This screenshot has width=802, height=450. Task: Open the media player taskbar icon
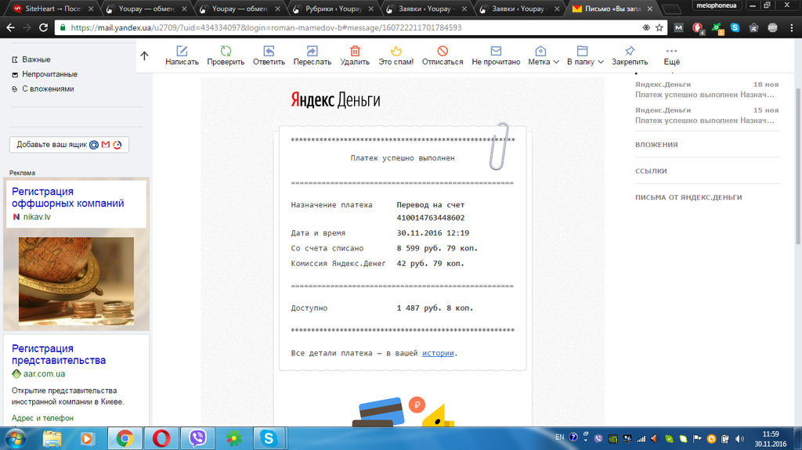(x=87, y=438)
